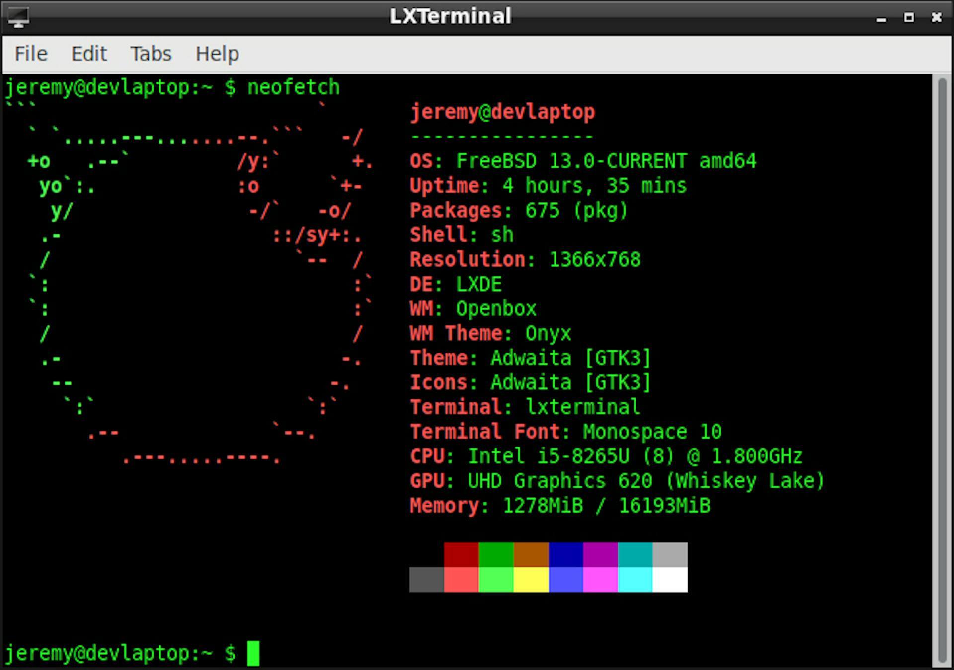Click the 'GPU: UHD Graphics 620' line
954x670 pixels.
pos(617,481)
